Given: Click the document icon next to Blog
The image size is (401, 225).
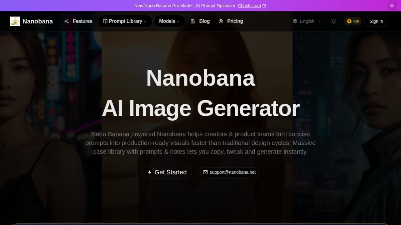Looking at the screenshot, I should [x=192, y=21].
